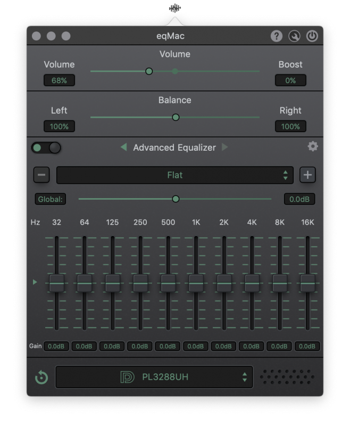Click the 4K gain 0.0dB field

point(251,346)
